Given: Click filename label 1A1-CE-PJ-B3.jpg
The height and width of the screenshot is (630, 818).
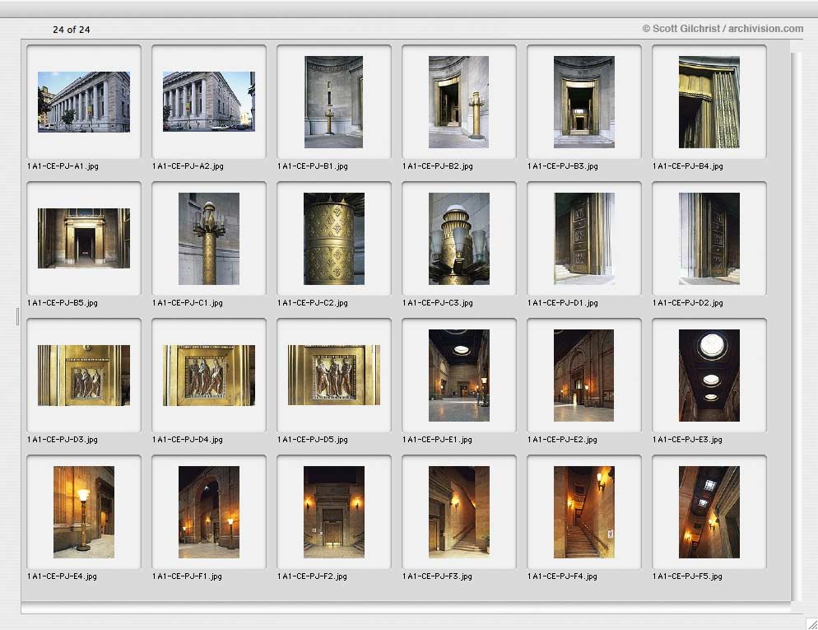Looking at the screenshot, I should [x=563, y=166].
